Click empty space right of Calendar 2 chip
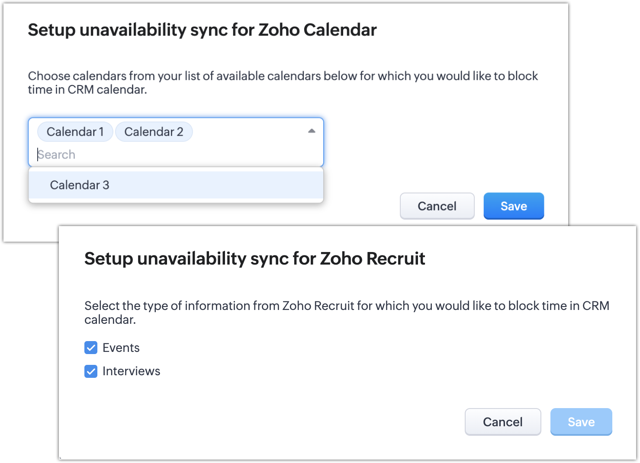640x463 pixels. tap(247, 132)
